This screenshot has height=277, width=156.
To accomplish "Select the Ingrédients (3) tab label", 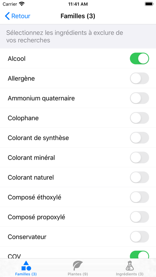I will coord(130,274).
